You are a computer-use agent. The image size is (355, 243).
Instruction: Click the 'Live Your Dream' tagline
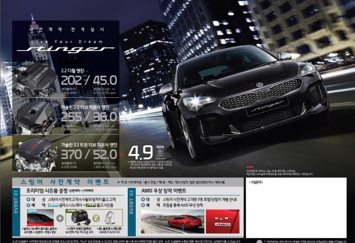click(67, 42)
